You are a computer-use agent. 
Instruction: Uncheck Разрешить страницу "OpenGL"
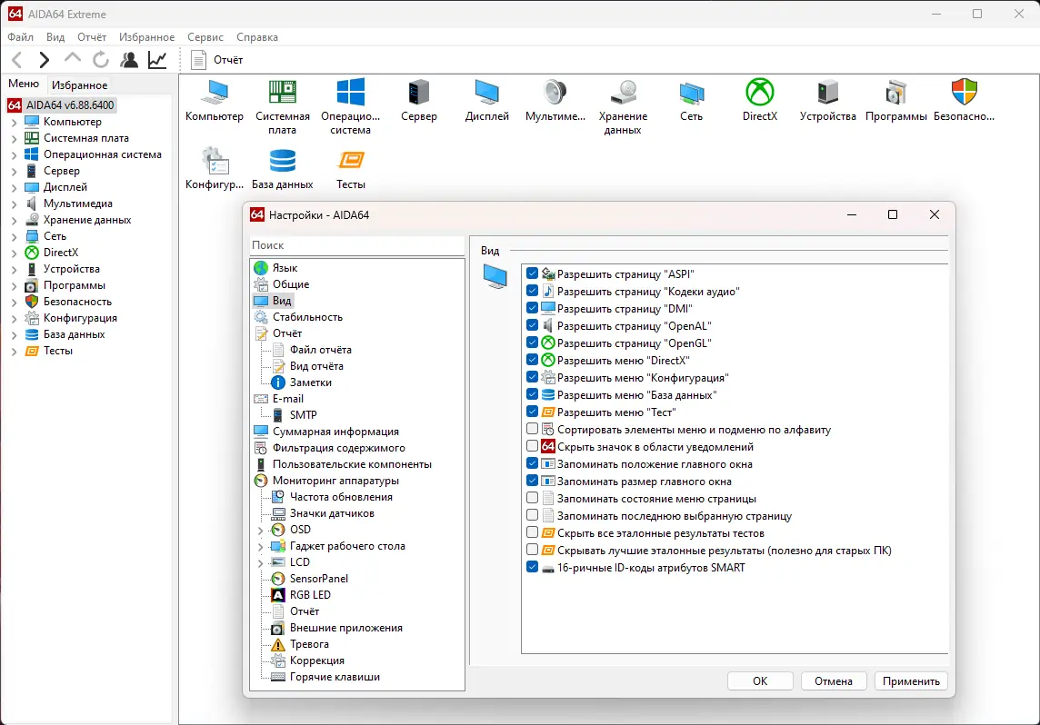tap(532, 342)
